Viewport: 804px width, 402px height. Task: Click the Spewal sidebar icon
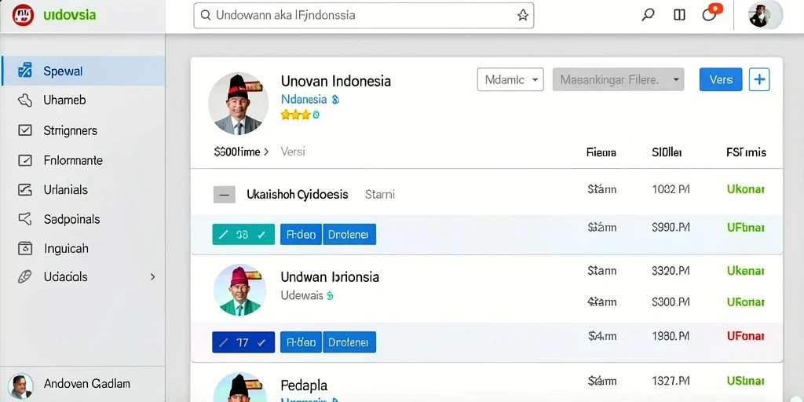[24, 71]
